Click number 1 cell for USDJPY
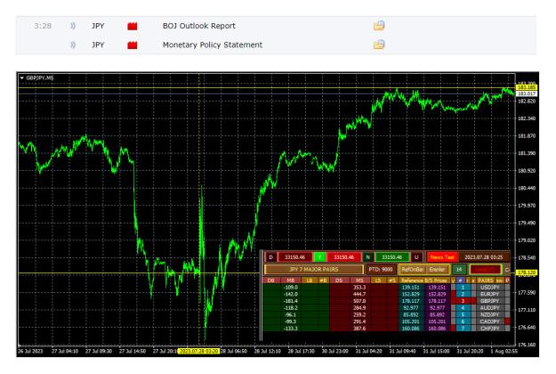The width and height of the screenshot is (556, 374). point(463,288)
